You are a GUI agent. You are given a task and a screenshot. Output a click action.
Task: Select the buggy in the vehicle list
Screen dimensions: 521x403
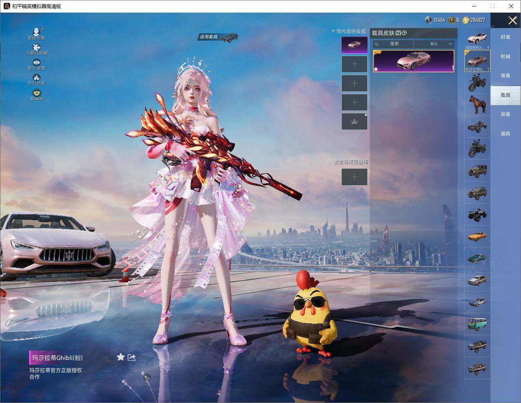[478, 126]
